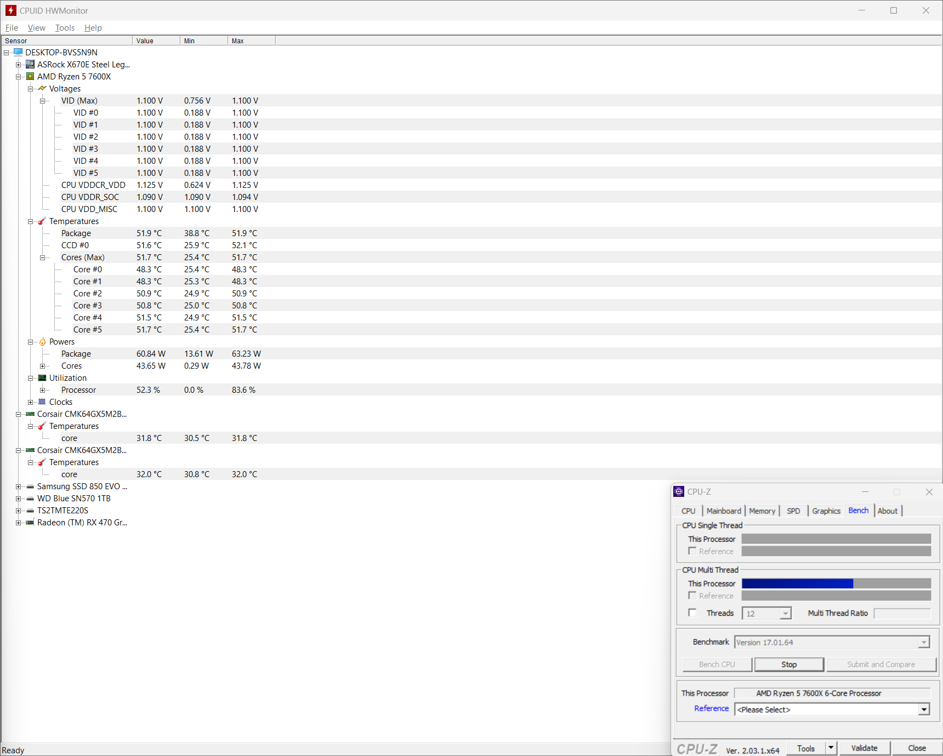This screenshot has width=943, height=756.
Task: Click first Corsair module's Temperatures thermometer icon
Action: [x=42, y=426]
